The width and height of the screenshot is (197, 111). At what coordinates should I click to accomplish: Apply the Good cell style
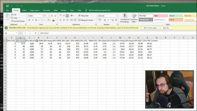[x=176, y=16]
